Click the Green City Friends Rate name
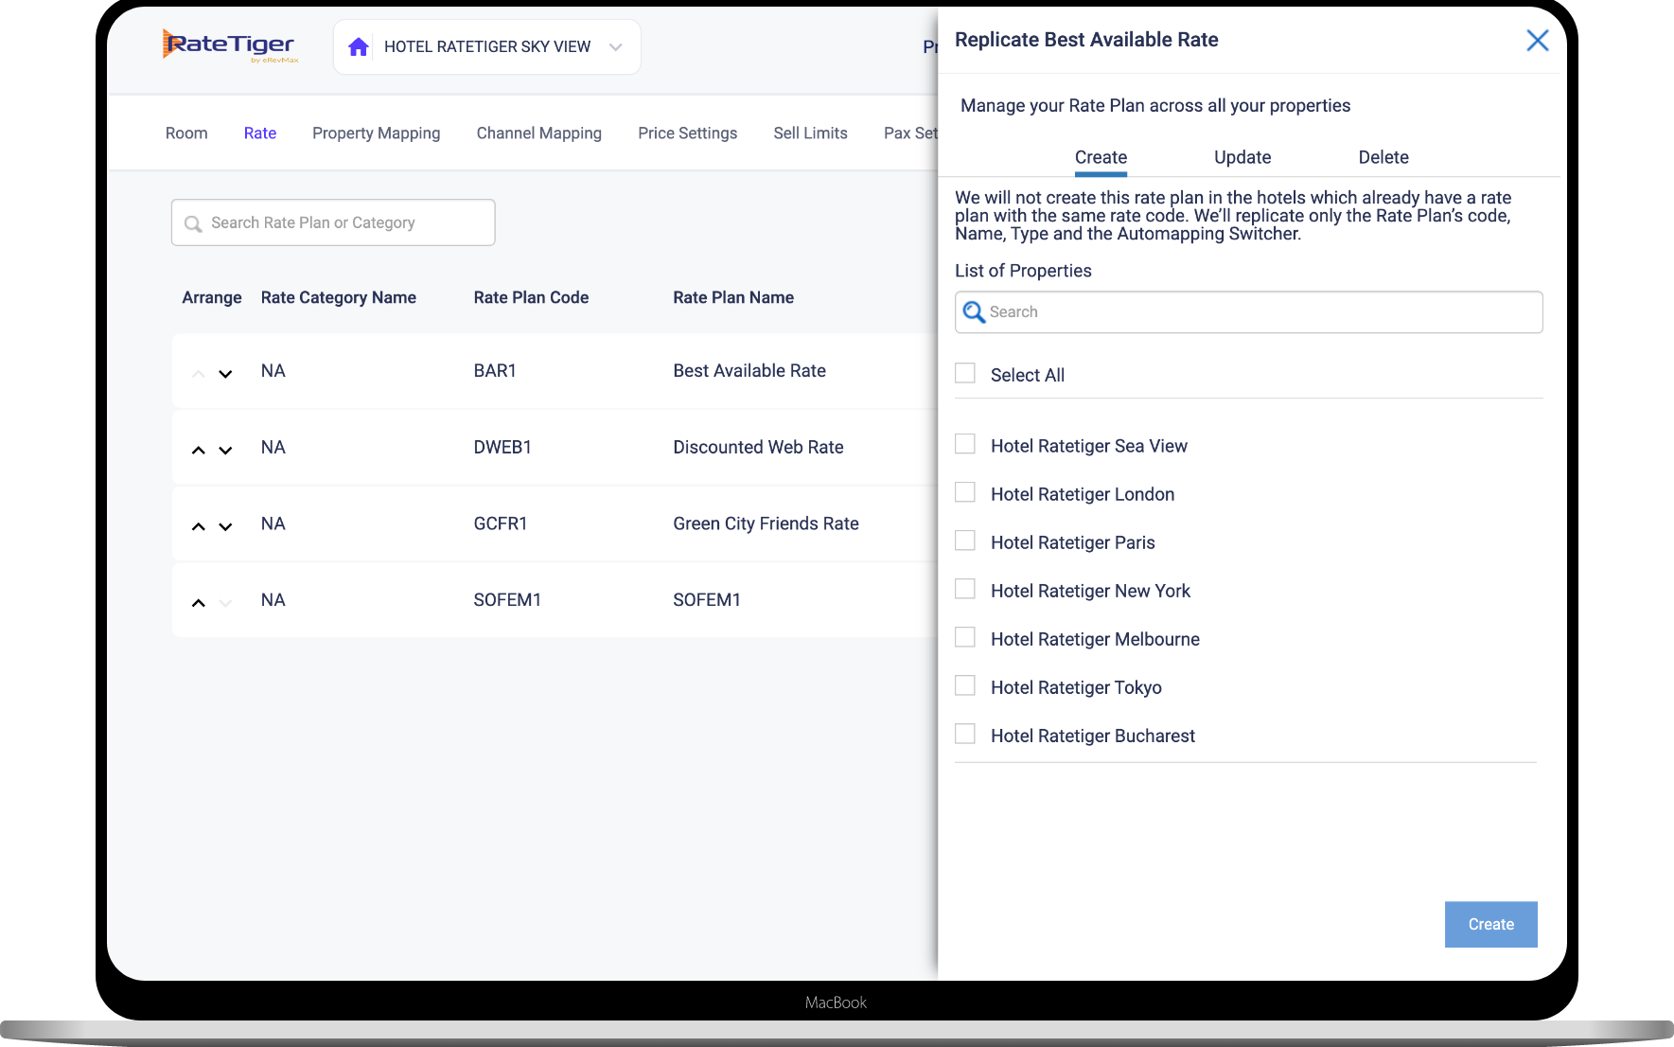Screen dimensions: 1674x1047 [x=766, y=524]
